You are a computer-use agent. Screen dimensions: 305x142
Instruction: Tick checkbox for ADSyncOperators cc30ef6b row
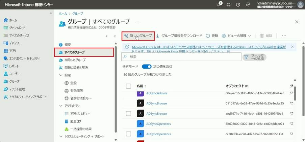tap(128, 134)
